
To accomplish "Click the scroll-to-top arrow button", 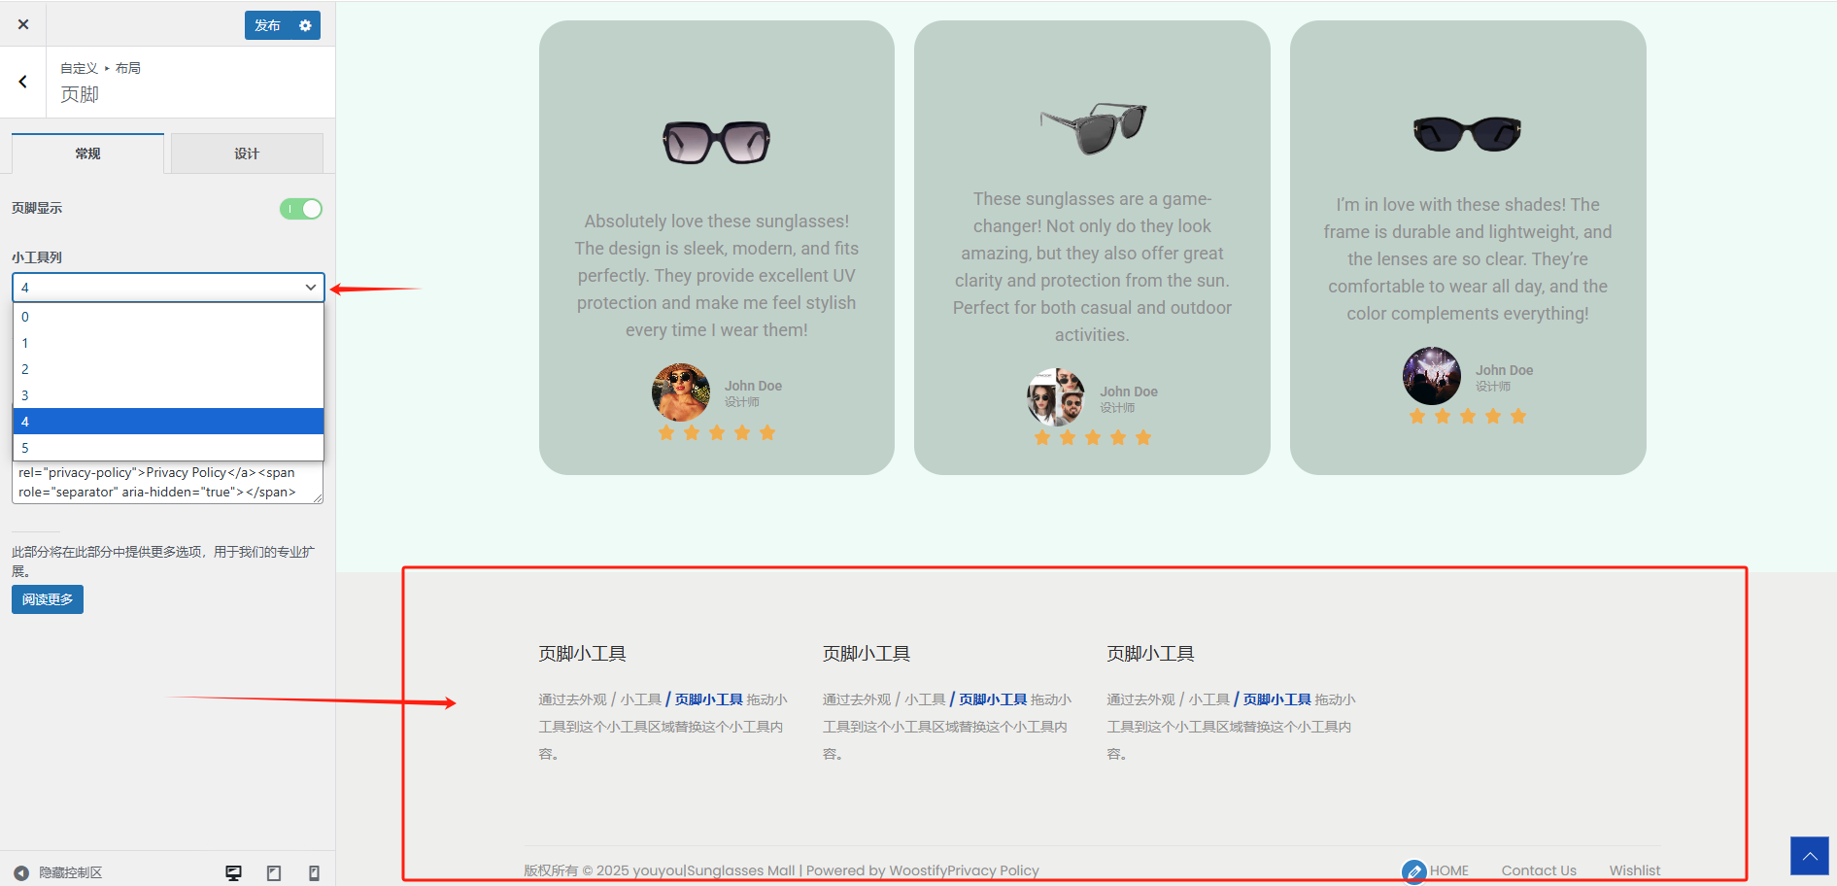I will pyautogui.click(x=1809, y=856).
